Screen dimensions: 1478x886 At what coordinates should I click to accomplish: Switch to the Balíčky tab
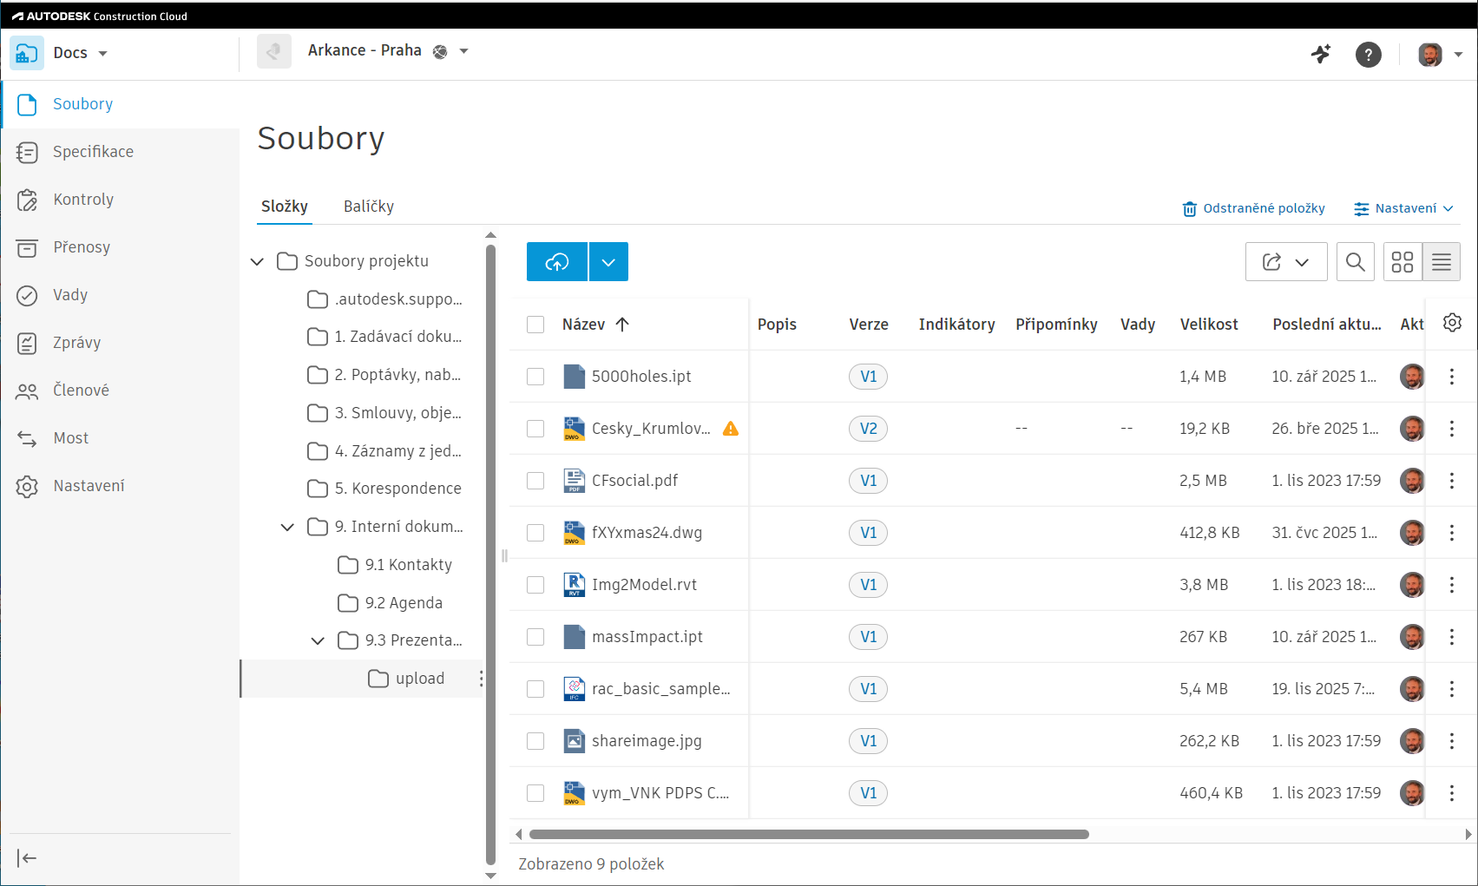(368, 207)
